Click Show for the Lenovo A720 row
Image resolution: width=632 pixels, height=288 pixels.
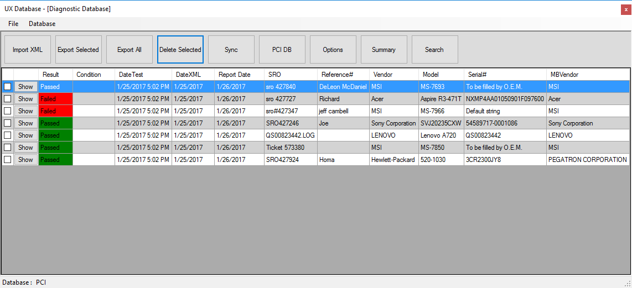25,135
